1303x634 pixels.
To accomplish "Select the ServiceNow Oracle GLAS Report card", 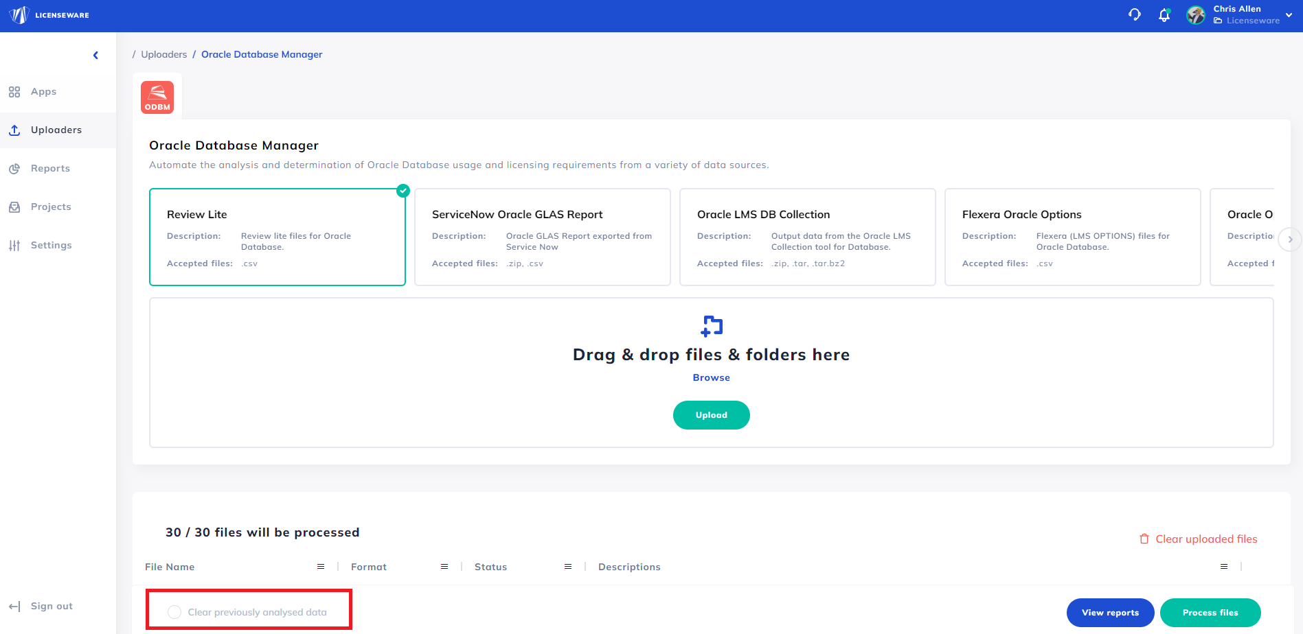I will coord(543,237).
